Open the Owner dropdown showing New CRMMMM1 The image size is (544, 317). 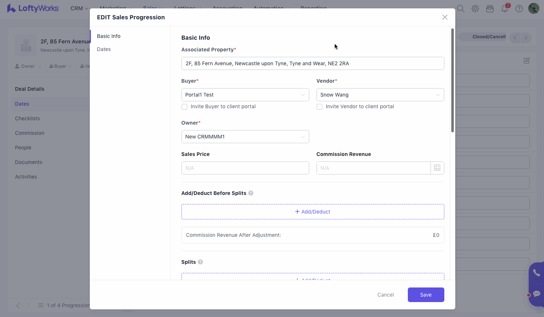pos(245,137)
